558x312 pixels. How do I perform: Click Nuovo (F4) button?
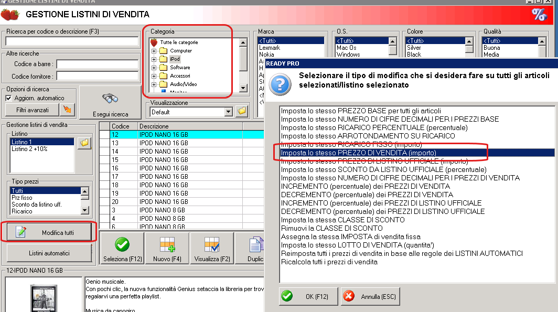click(x=167, y=248)
